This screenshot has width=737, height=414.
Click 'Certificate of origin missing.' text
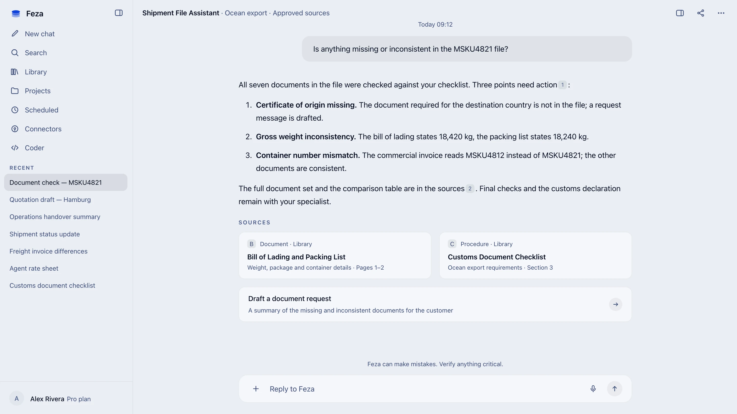306,105
